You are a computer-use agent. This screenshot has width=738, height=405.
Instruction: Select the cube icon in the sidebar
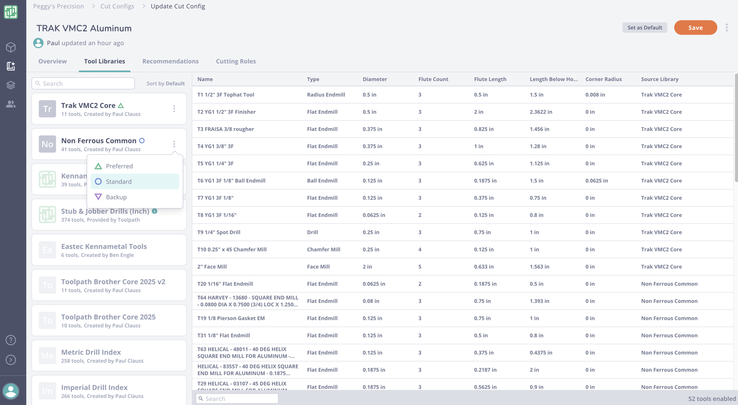point(11,47)
